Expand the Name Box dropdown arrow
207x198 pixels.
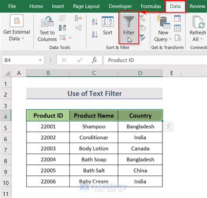click(x=40, y=60)
